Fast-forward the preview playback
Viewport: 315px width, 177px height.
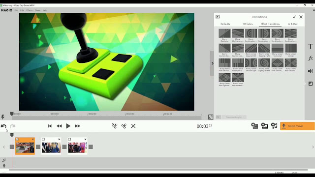click(x=78, y=126)
